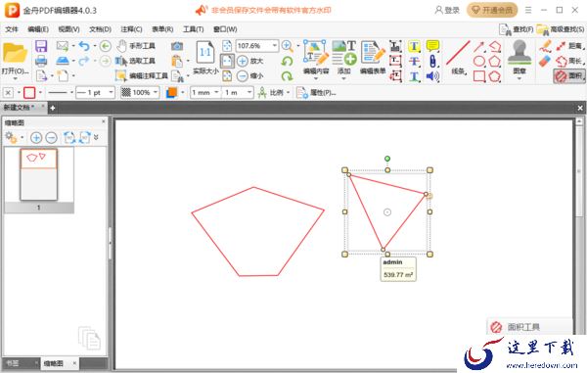Image resolution: width=587 pixels, height=373 pixels.
Task: Toggle the Area (面积) measuring tool
Action: [x=569, y=76]
